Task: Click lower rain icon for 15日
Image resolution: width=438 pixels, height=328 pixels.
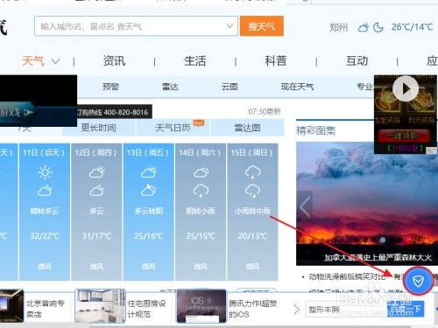Action: coord(253,191)
